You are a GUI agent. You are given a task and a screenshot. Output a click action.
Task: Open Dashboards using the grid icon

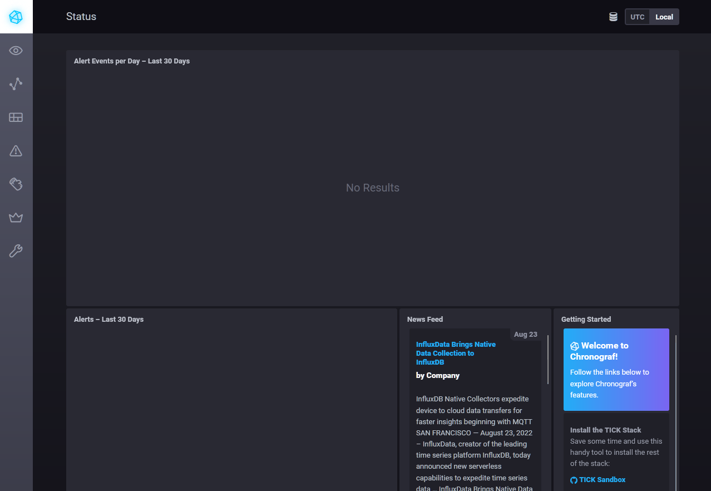click(x=16, y=117)
